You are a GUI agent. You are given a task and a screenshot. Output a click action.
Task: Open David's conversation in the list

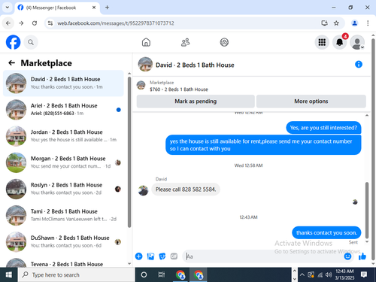coord(63,83)
